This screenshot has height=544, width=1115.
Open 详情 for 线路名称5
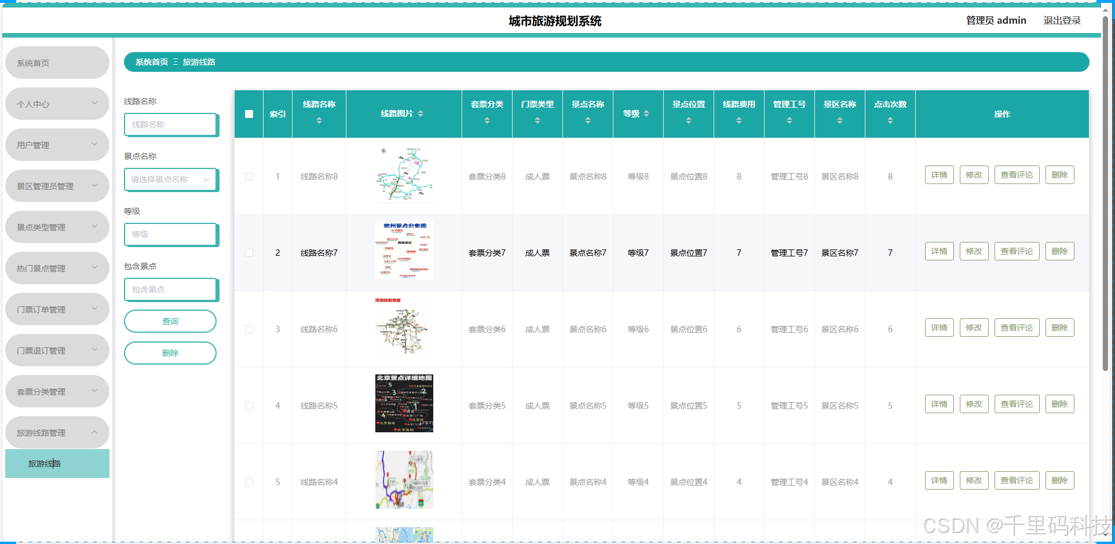point(939,404)
